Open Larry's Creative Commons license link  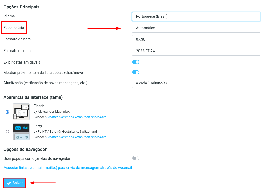76,137
